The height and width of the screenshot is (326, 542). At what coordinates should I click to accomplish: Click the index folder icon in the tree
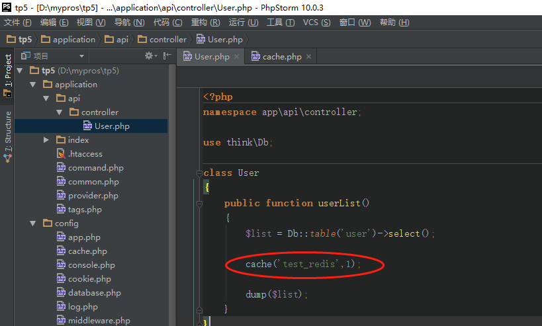point(61,140)
